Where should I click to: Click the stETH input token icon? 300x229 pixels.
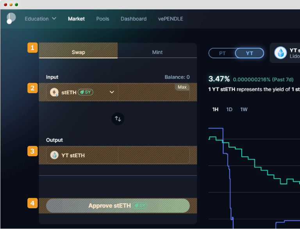(54, 92)
